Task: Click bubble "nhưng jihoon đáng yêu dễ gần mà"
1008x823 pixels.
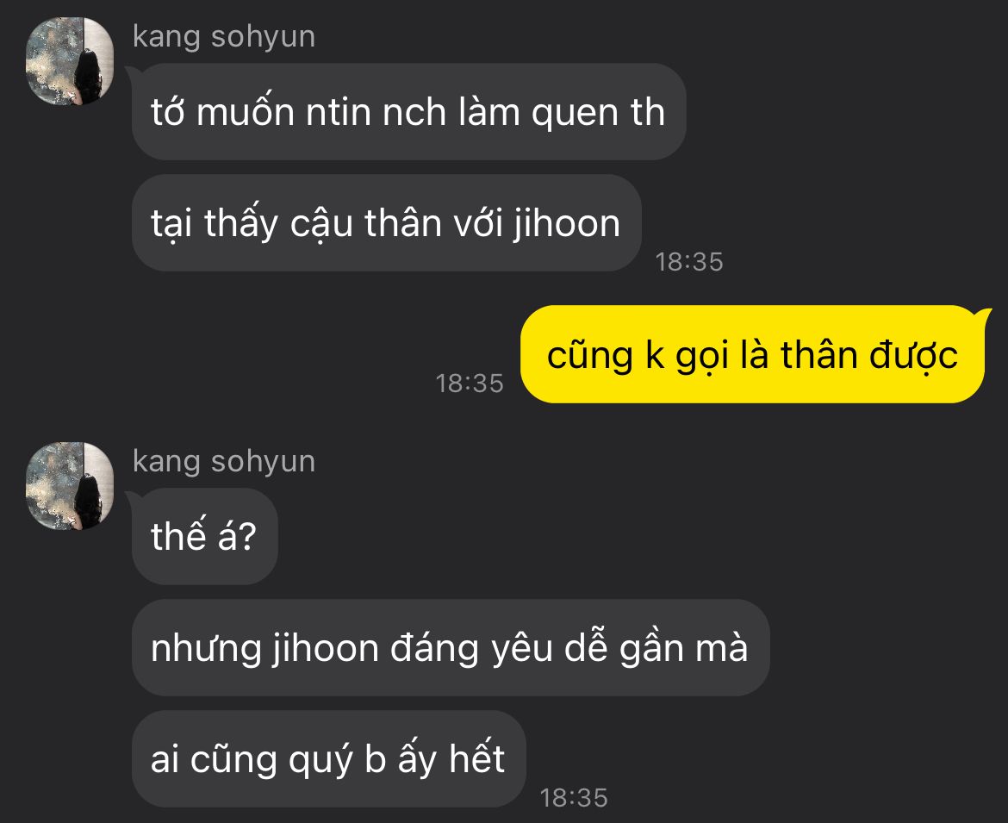Action: (x=450, y=647)
